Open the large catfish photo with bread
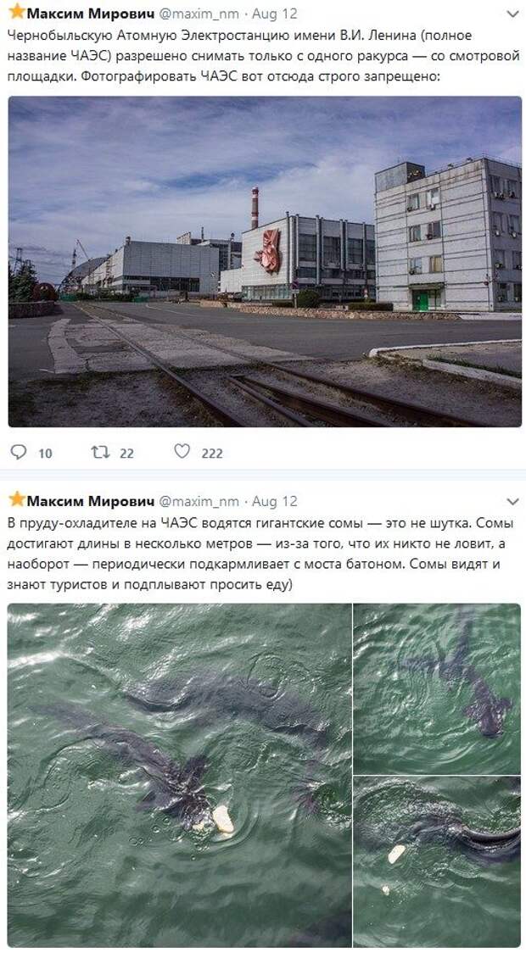This screenshot has width=526, height=958. (180, 775)
